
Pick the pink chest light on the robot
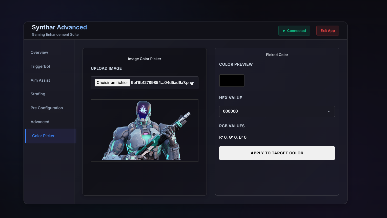146,133
